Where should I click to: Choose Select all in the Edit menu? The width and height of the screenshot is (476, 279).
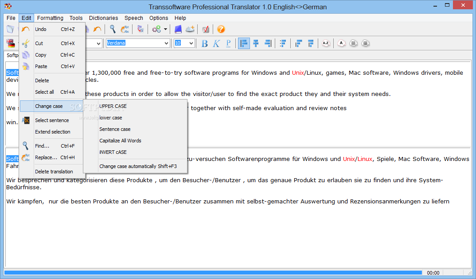tap(52, 92)
